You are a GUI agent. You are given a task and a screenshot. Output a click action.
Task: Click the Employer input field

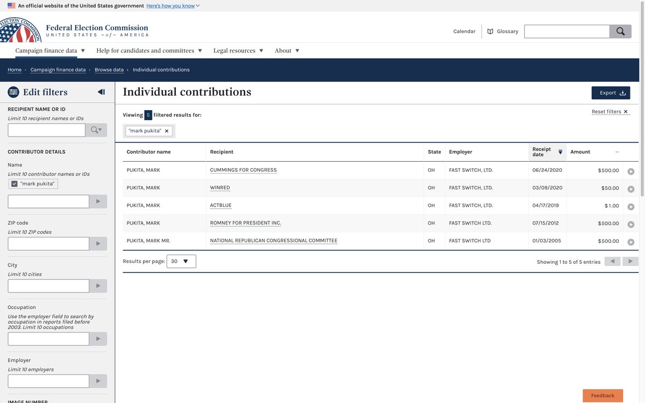tap(48, 381)
